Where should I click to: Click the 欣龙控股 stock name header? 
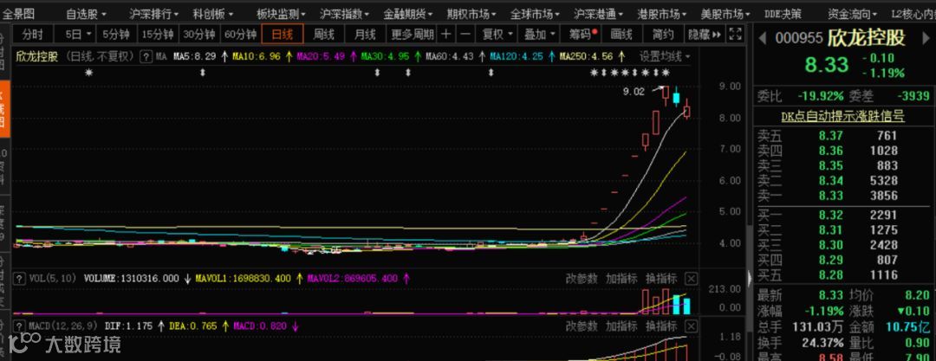[x=866, y=38]
